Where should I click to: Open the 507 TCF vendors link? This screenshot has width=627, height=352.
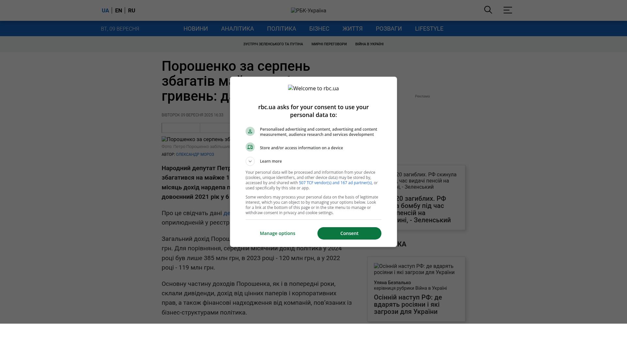335,183
